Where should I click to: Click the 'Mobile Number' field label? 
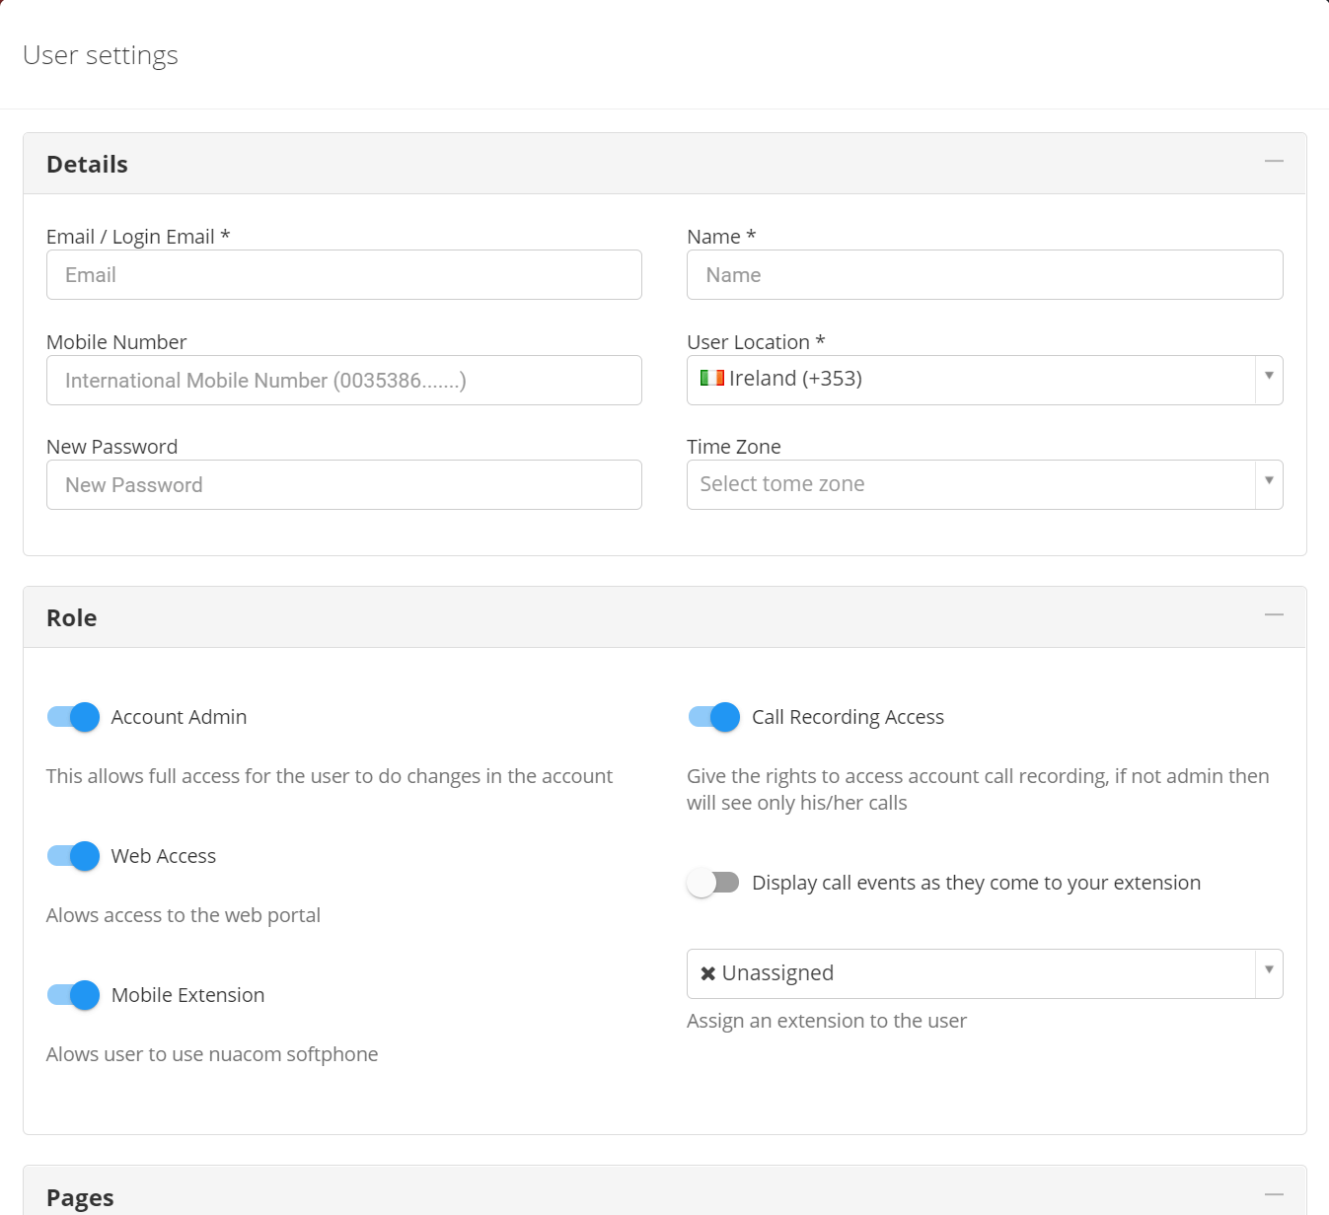pyautogui.click(x=116, y=342)
